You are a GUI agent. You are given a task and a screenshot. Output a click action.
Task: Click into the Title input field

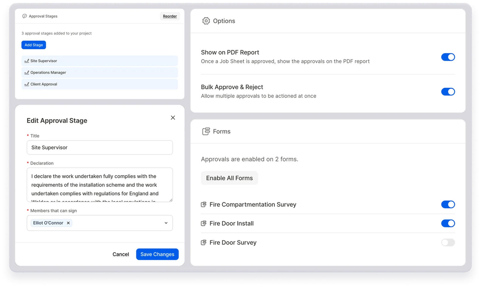pos(100,148)
